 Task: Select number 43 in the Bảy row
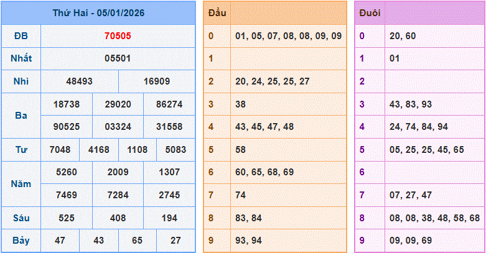click(99, 241)
